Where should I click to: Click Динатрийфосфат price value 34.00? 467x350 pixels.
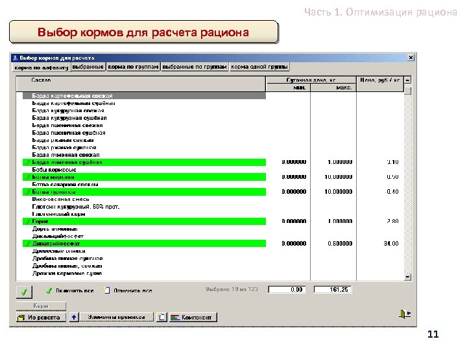391,244
